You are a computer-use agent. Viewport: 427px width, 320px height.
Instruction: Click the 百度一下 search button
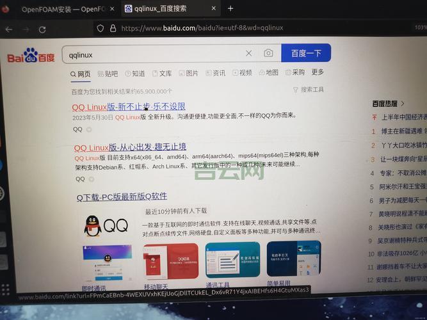[306, 53]
